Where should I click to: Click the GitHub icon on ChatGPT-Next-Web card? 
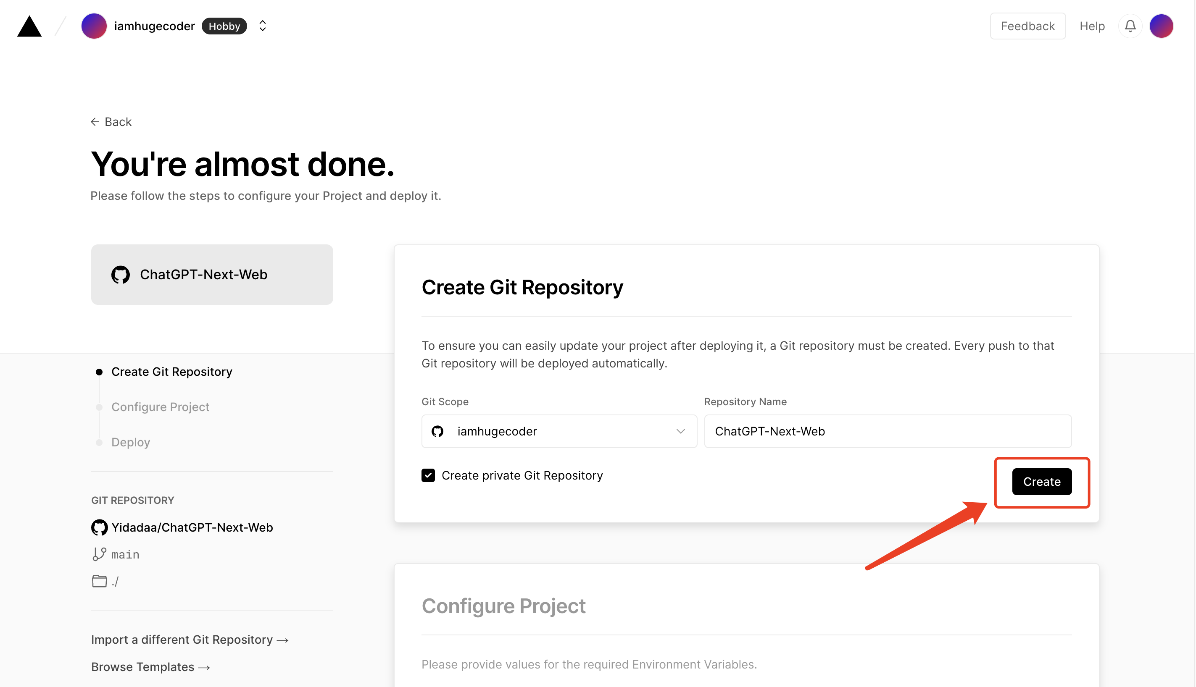coord(121,275)
